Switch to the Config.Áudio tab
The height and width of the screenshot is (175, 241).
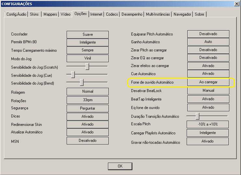16,14
